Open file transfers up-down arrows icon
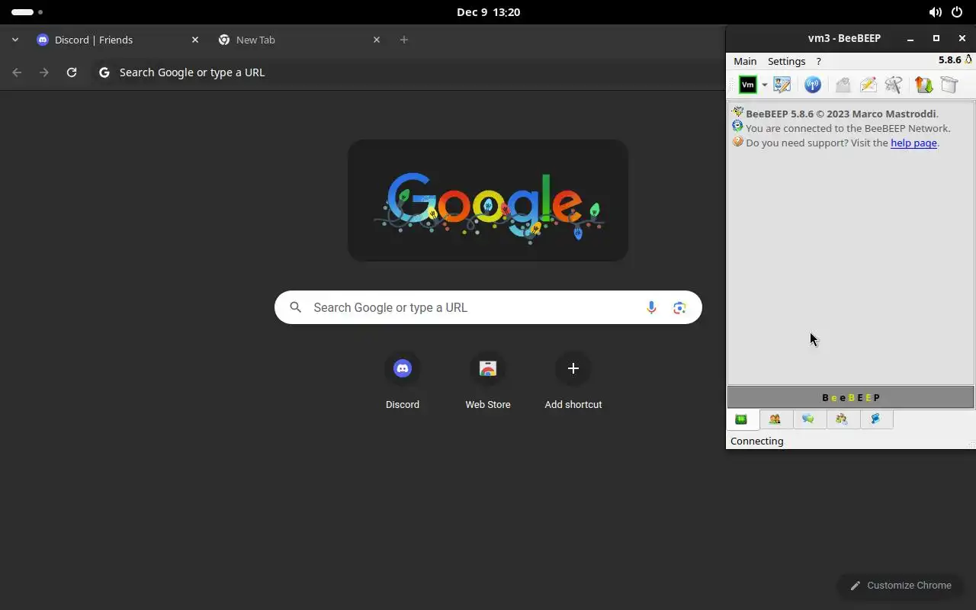Image resolution: width=976 pixels, height=610 pixels. [924, 85]
